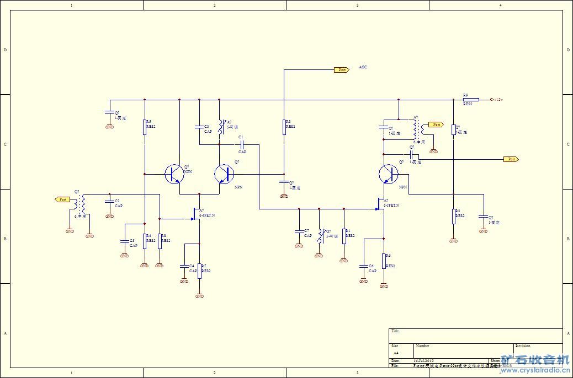Image resolution: width=573 pixels, height=378 pixels.
Task: Select the capacitor feeding the far-right output port
Action: (x=411, y=154)
